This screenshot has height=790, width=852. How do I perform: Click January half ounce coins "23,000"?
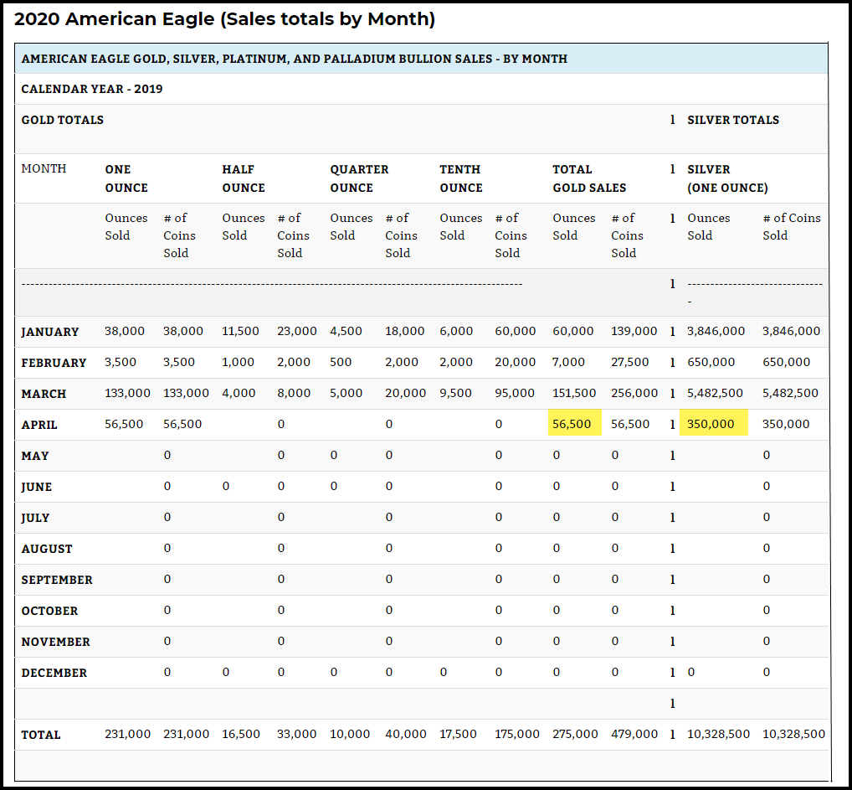(x=296, y=331)
